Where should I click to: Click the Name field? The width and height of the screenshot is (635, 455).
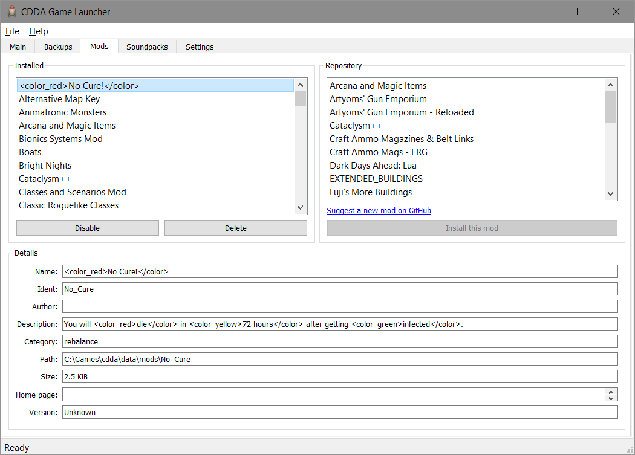[x=340, y=271]
